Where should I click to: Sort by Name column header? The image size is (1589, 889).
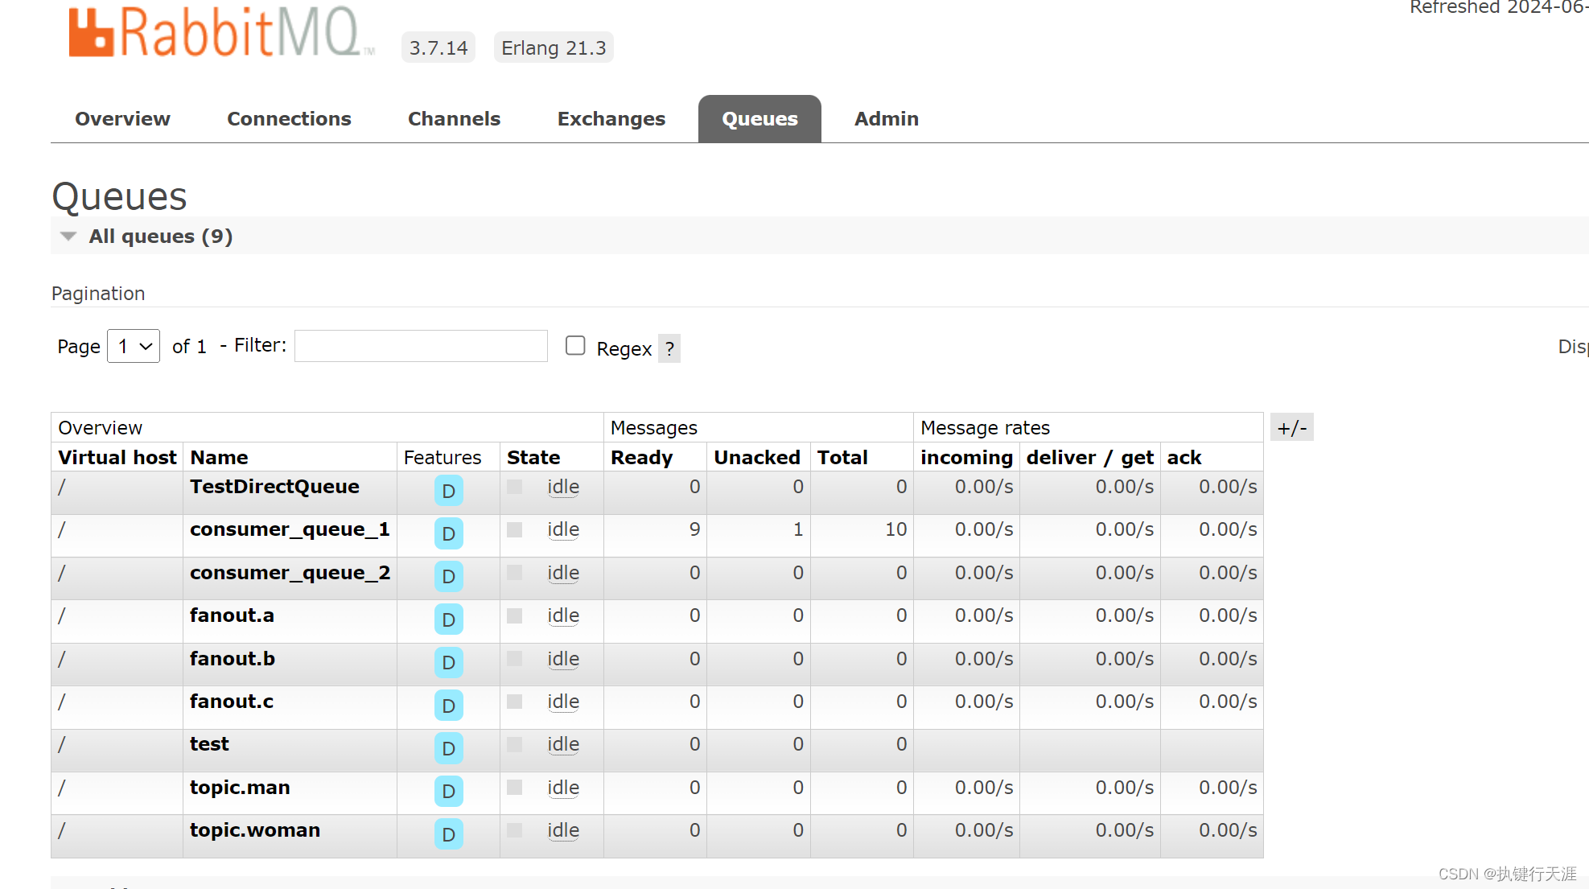pyautogui.click(x=219, y=458)
